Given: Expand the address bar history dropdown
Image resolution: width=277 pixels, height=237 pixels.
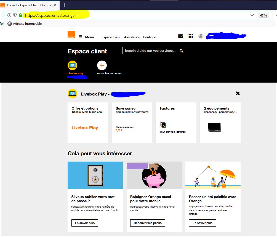Looking at the screenshot, I should (252, 15).
